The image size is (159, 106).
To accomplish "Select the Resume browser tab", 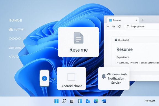I will tap(123, 20).
